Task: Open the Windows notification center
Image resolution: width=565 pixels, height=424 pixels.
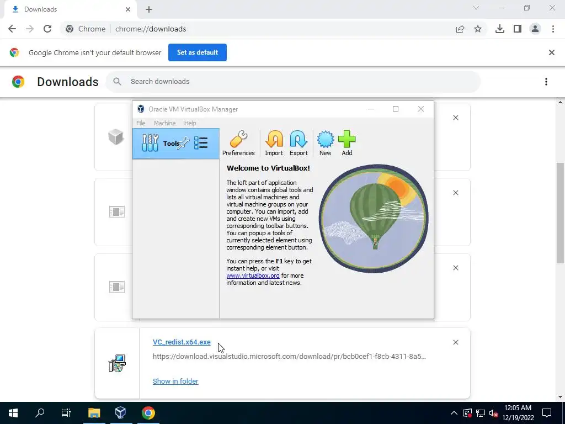Action: click(x=547, y=413)
